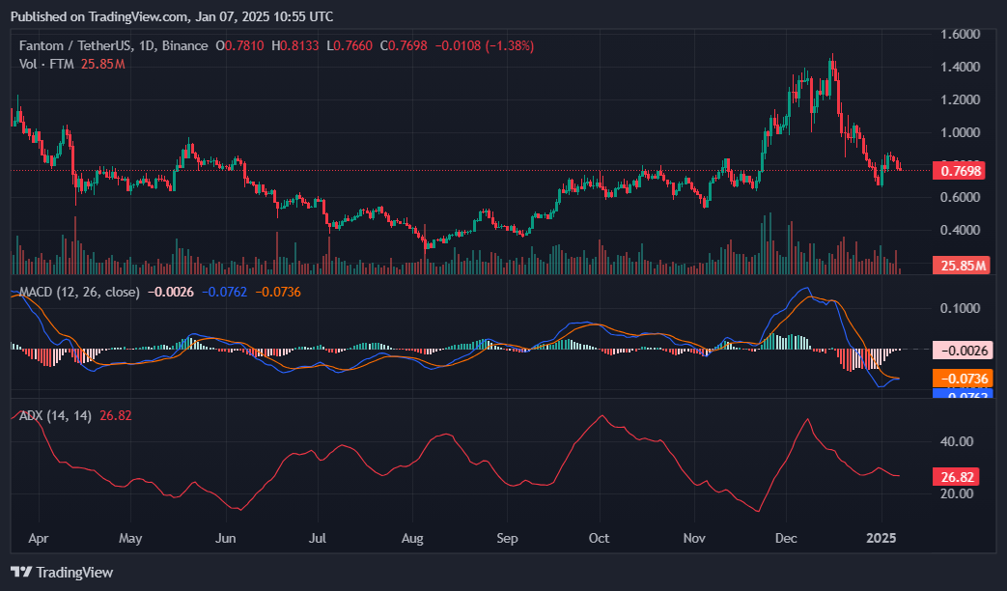This screenshot has width=1007, height=591.
Task: Click the red 25.85M volume axis tag
Action: pyautogui.click(x=960, y=266)
